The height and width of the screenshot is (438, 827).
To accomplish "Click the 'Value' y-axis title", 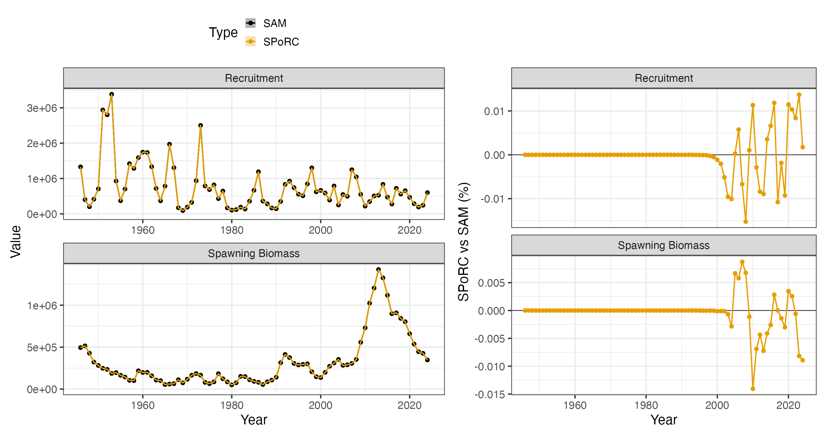I will click(x=16, y=242).
